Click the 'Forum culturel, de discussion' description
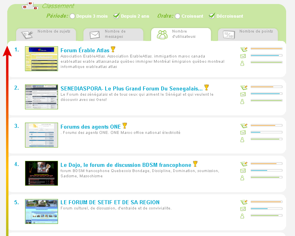295x236 pixels. (116, 208)
